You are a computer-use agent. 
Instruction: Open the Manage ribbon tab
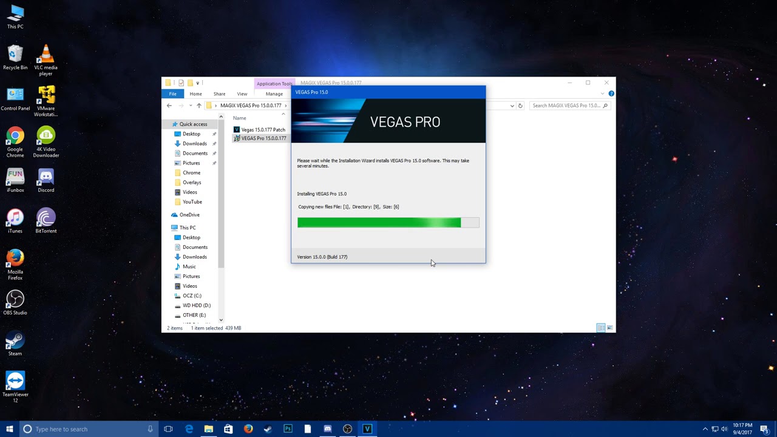tap(274, 94)
